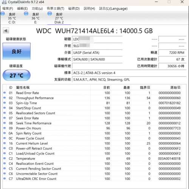
Task: Open the 語言(L)(Language) menu
Action: point(113,9)
